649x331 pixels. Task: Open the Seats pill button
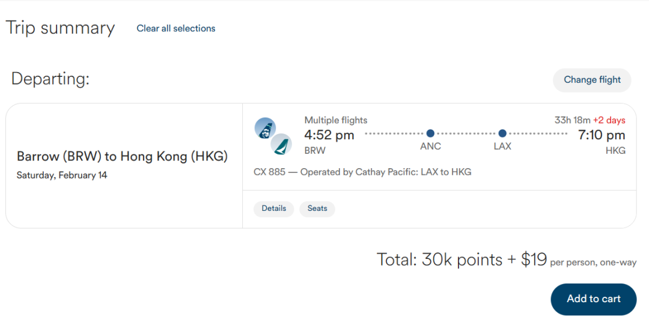[x=317, y=208]
